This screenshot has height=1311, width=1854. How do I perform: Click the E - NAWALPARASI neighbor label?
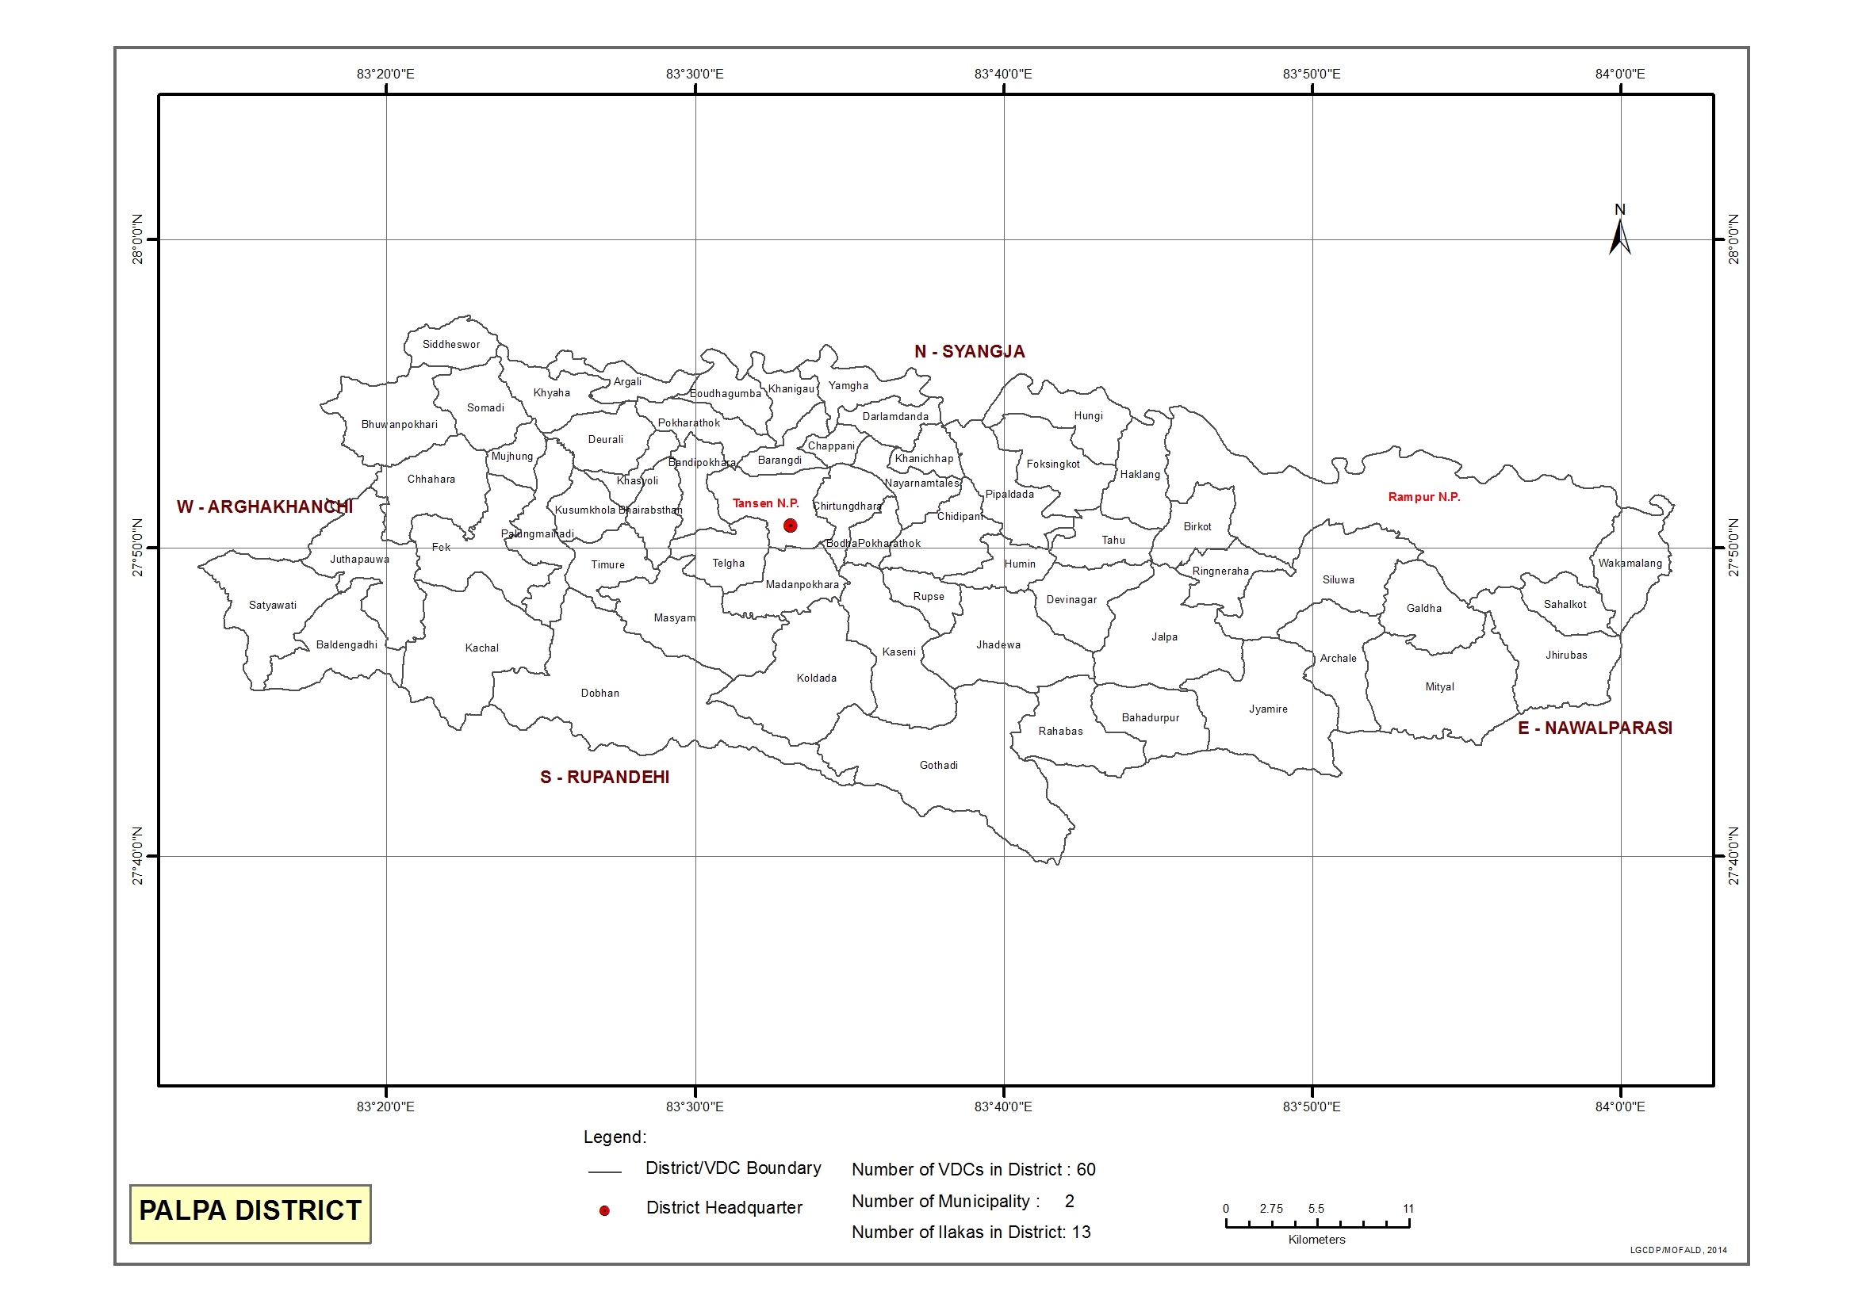point(1594,728)
